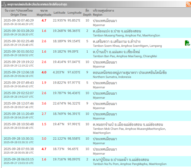Click magnitude 2.7 value

click(44, 114)
